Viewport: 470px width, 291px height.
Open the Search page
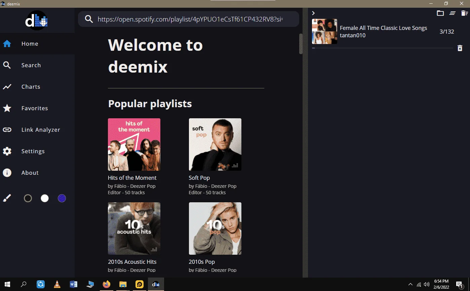pos(37,65)
